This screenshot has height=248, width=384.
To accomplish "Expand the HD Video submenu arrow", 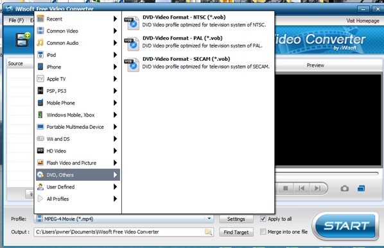I will point(115,151).
